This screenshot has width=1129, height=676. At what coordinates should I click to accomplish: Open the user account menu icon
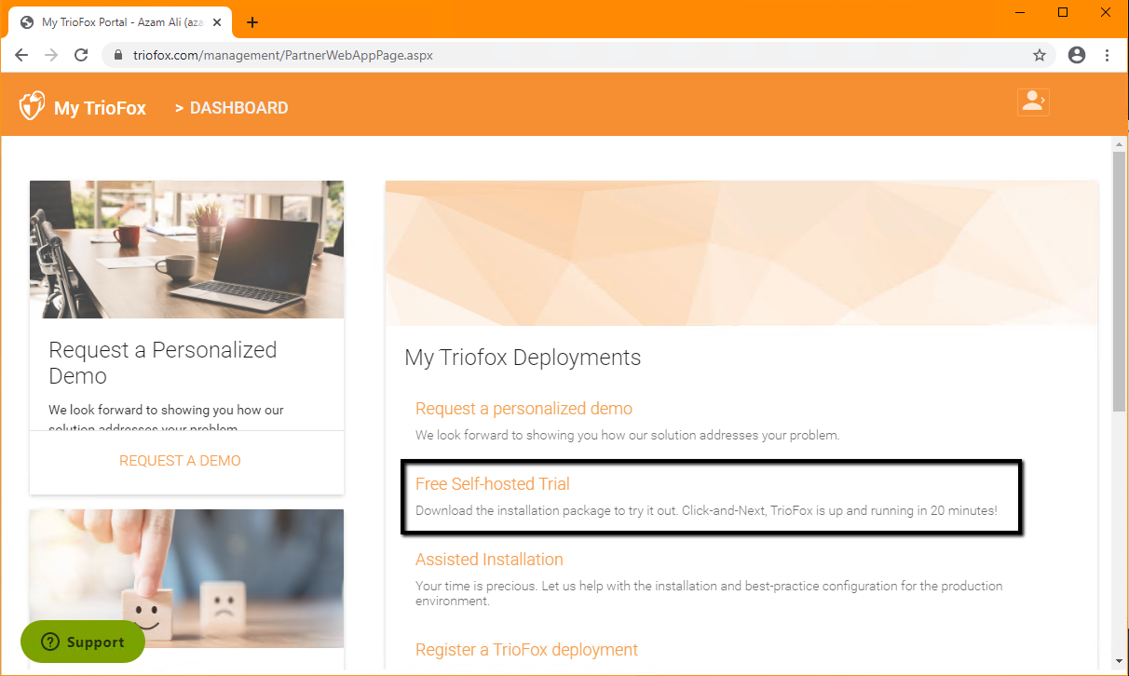coord(1033,101)
